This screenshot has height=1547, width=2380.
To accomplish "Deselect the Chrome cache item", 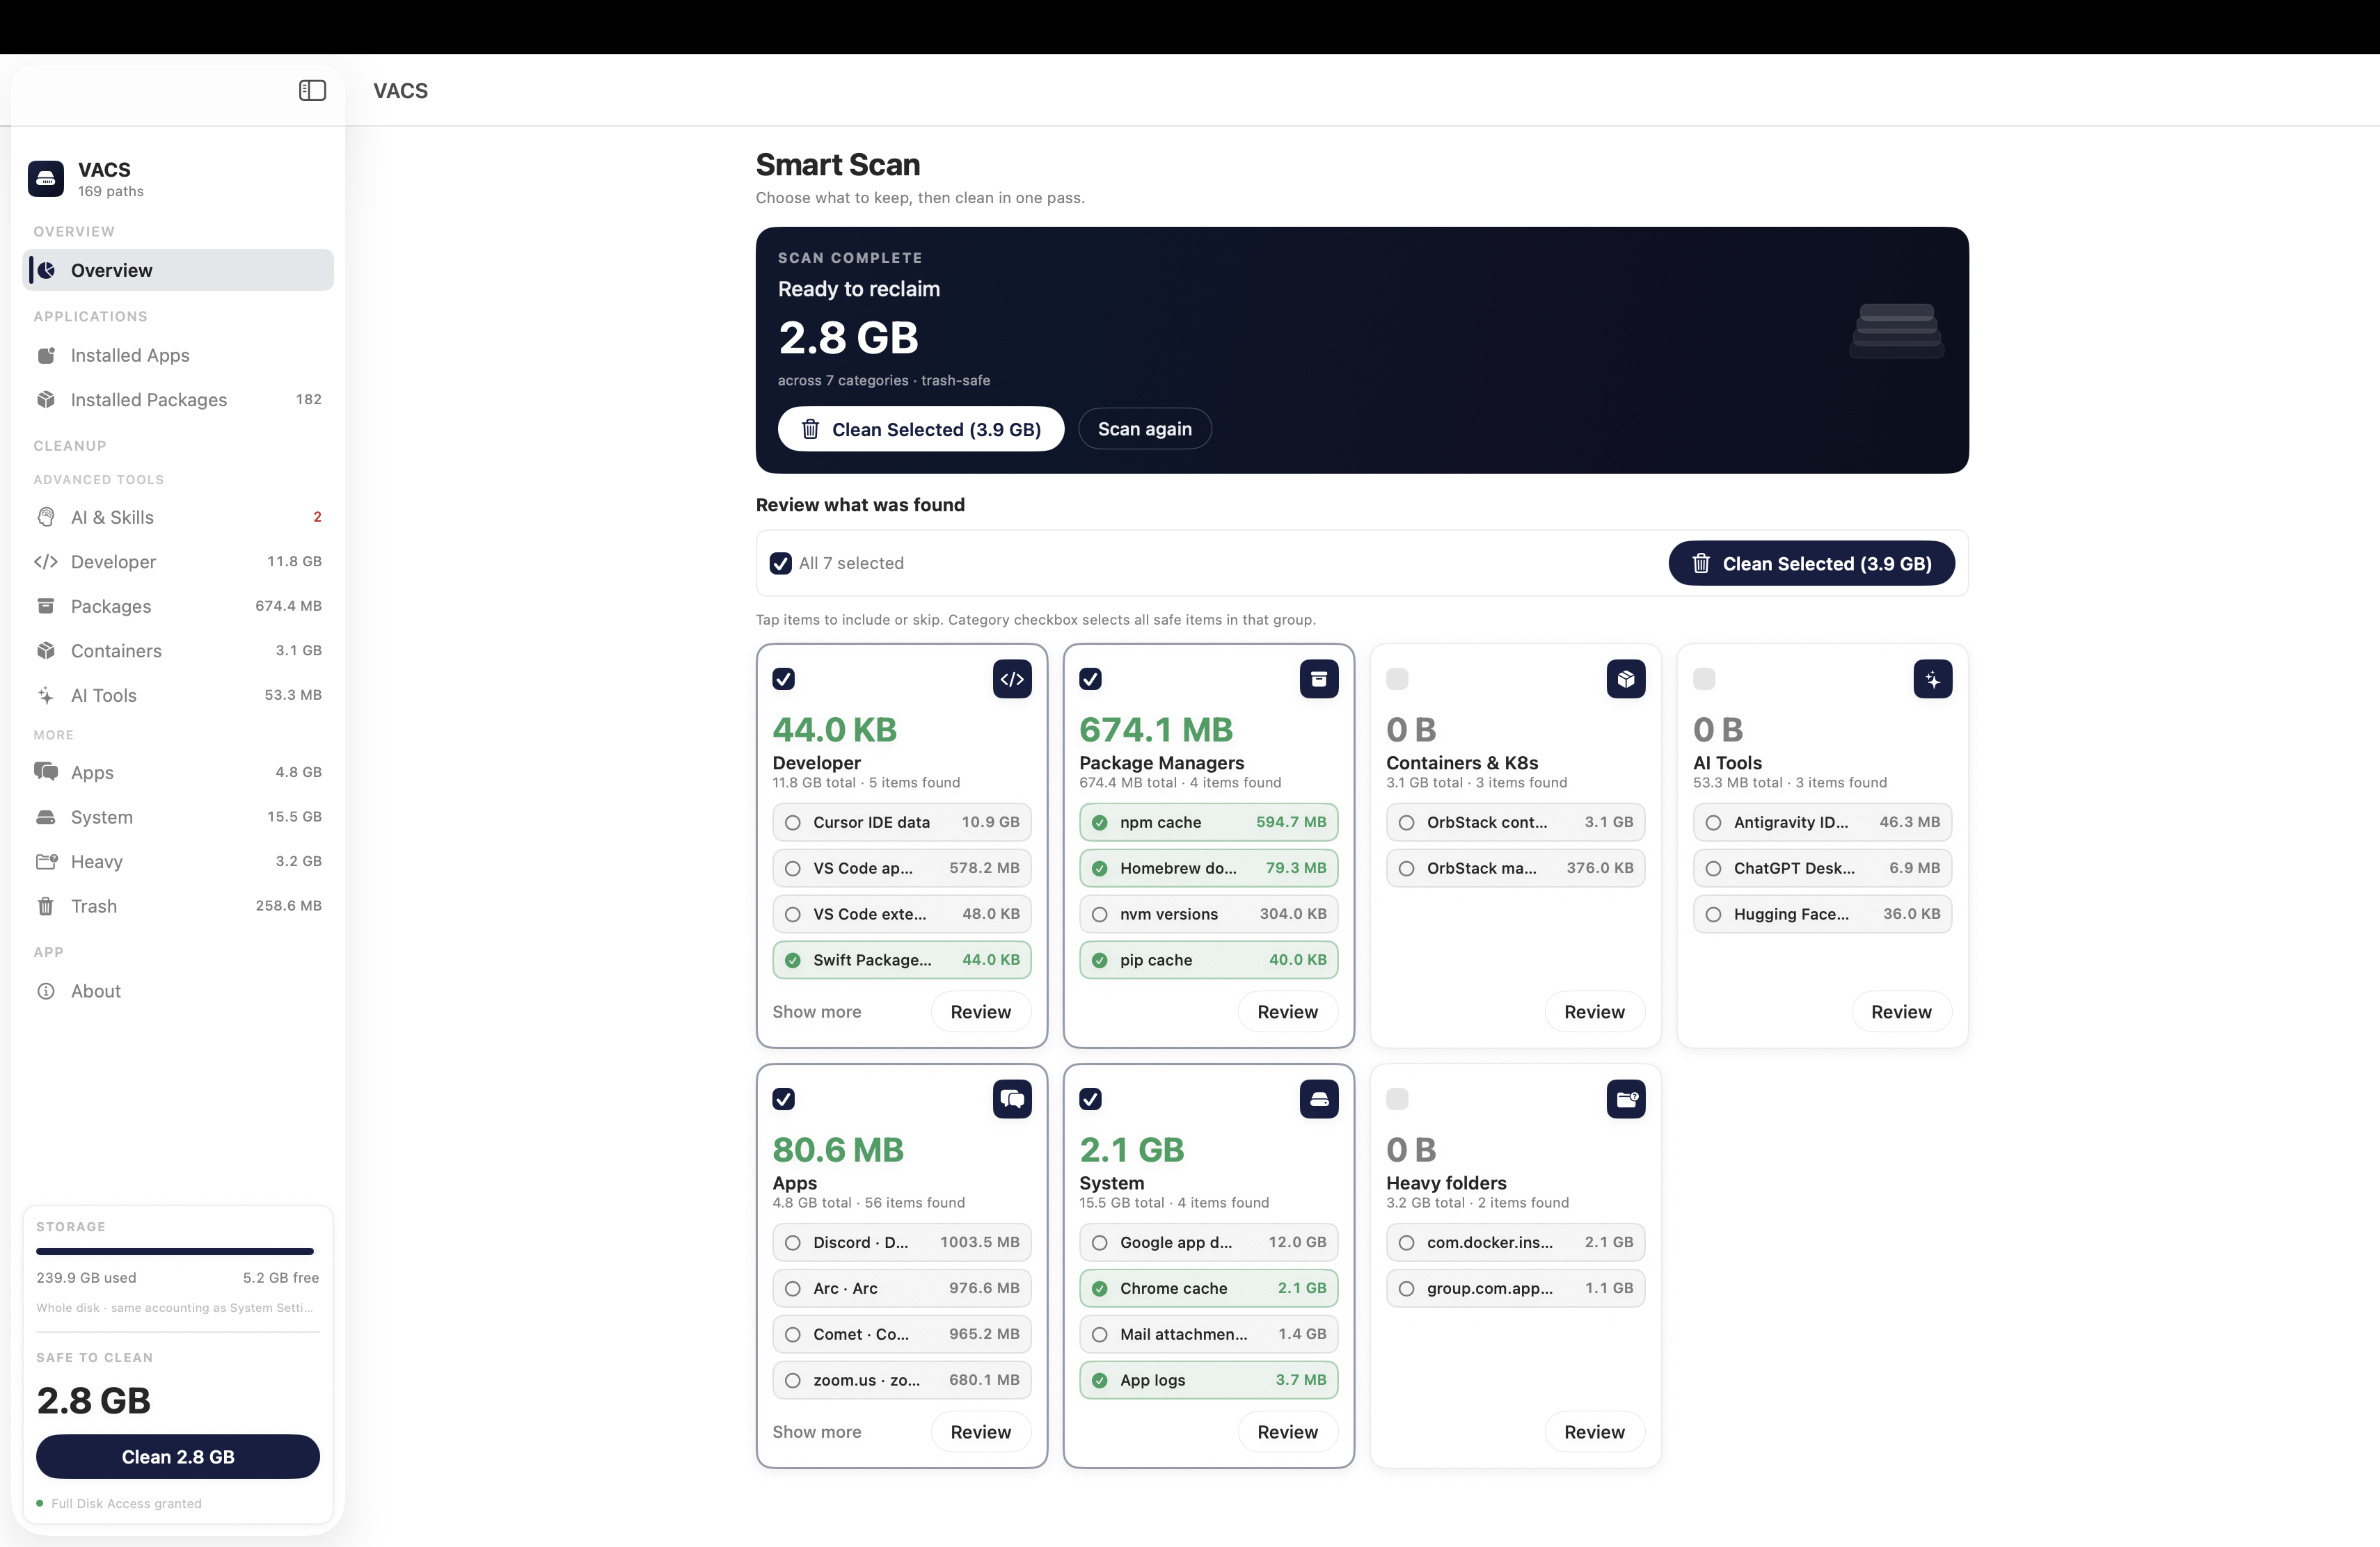I will click(x=1209, y=1288).
